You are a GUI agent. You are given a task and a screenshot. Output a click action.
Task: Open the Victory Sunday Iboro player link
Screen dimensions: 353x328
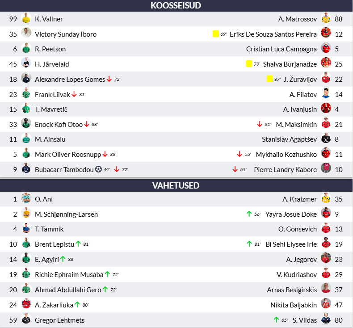(66, 34)
